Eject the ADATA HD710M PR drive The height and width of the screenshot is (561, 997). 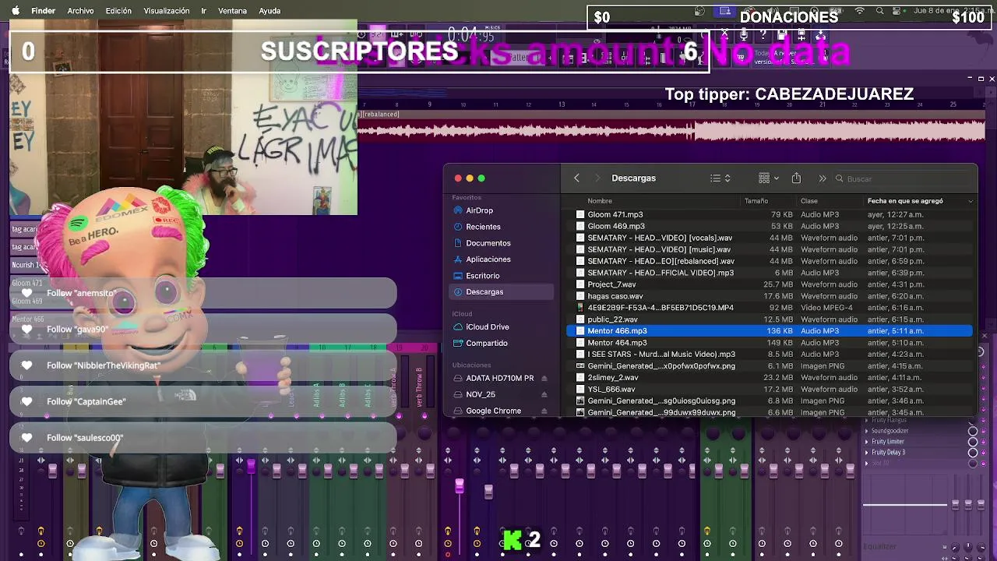pos(544,379)
